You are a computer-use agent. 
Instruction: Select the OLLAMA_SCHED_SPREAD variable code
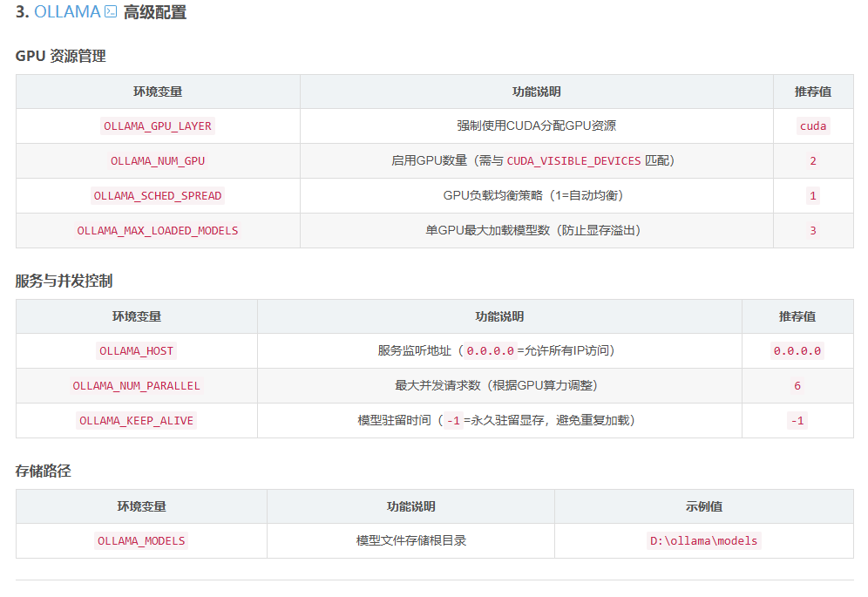coord(158,196)
